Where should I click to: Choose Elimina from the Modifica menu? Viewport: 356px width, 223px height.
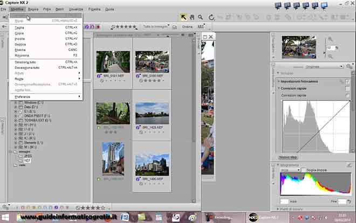coord(46,50)
